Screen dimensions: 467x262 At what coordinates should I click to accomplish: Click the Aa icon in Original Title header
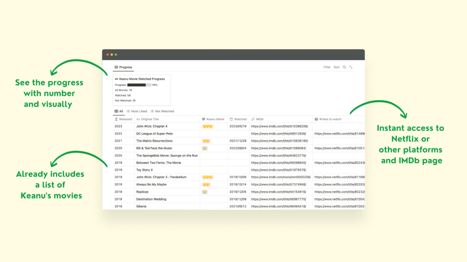pyautogui.click(x=138, y=119)
